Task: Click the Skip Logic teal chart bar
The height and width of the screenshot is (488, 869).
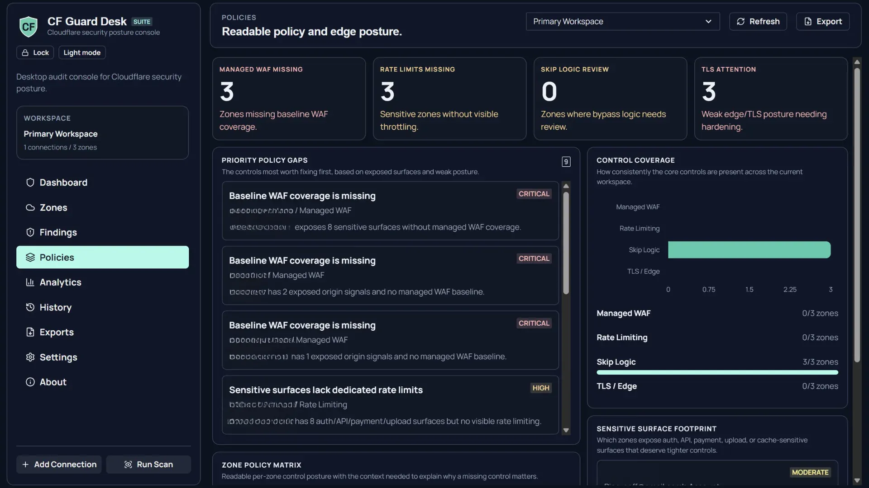Action: [749, 250]
